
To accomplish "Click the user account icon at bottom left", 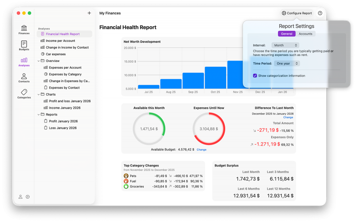I will (20, 197).
